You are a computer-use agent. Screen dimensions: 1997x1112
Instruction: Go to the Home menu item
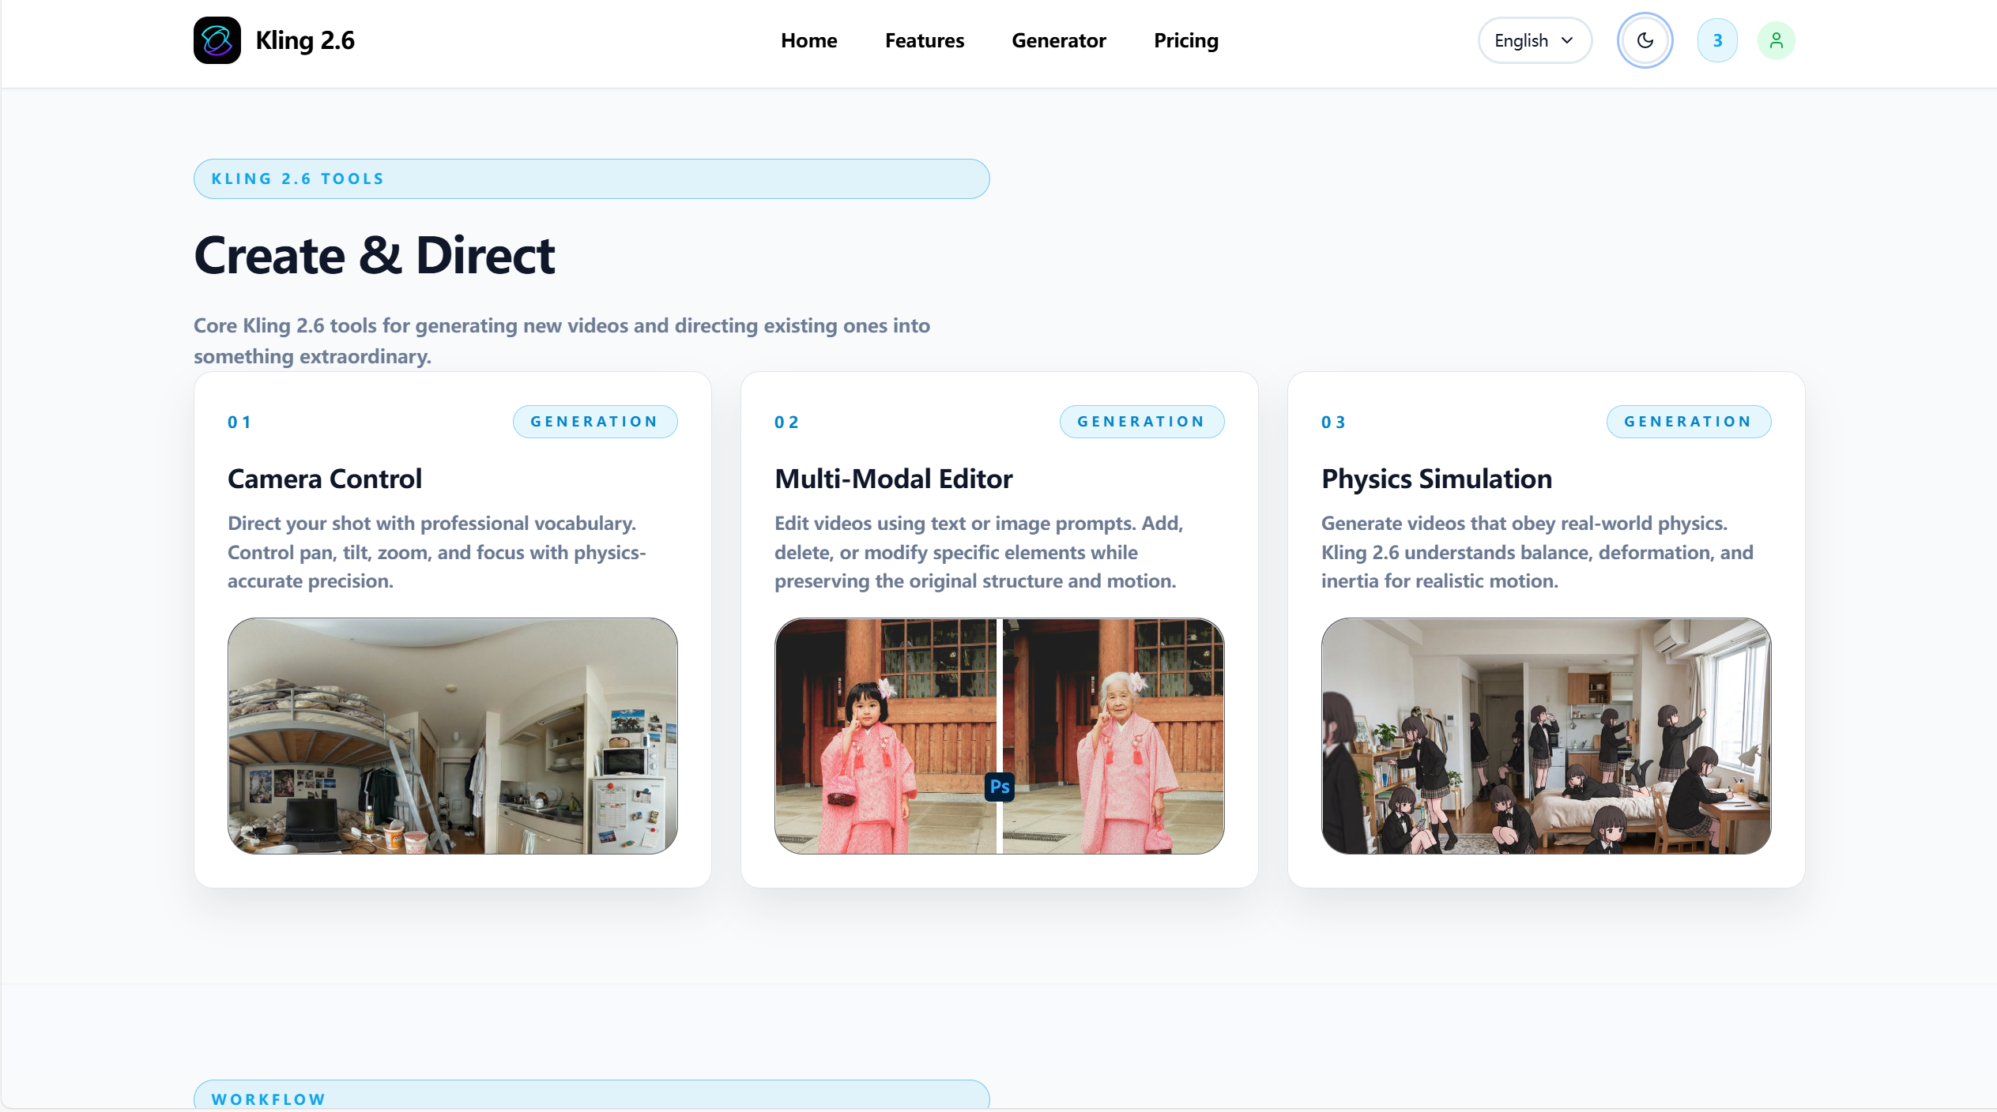click(x=808, y=40)
